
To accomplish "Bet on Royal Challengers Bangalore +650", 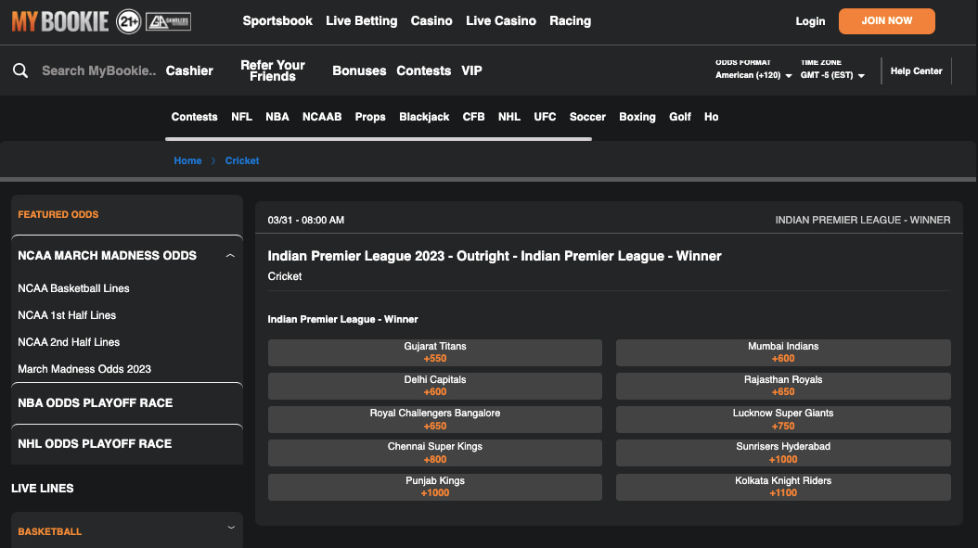I will click(x=435, y=419).
